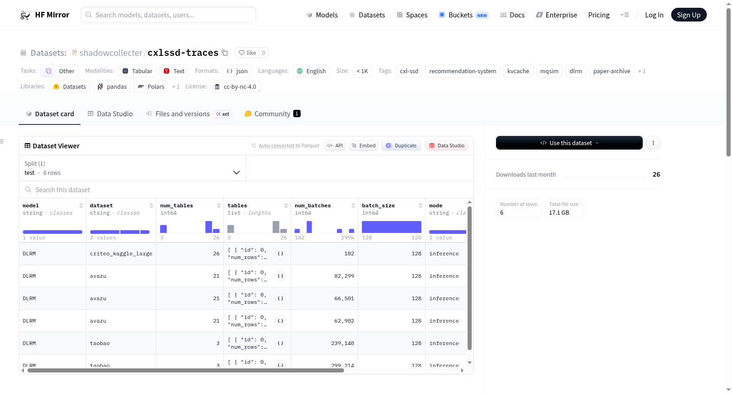Expand the navigation more-menu icon beside Pricing
Image resolution: width=732 pixels, height=394 pixels.
(x=624, y=15)
